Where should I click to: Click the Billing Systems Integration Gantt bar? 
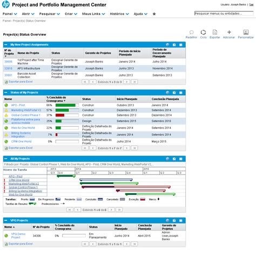tap(141, 191)
